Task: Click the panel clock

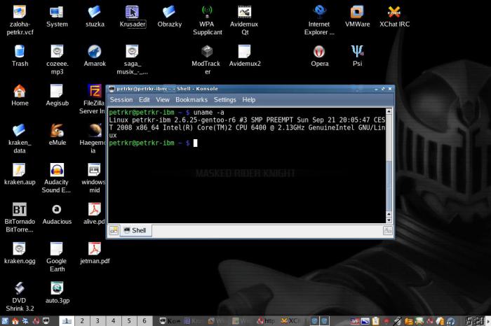Action: [475, 321]
